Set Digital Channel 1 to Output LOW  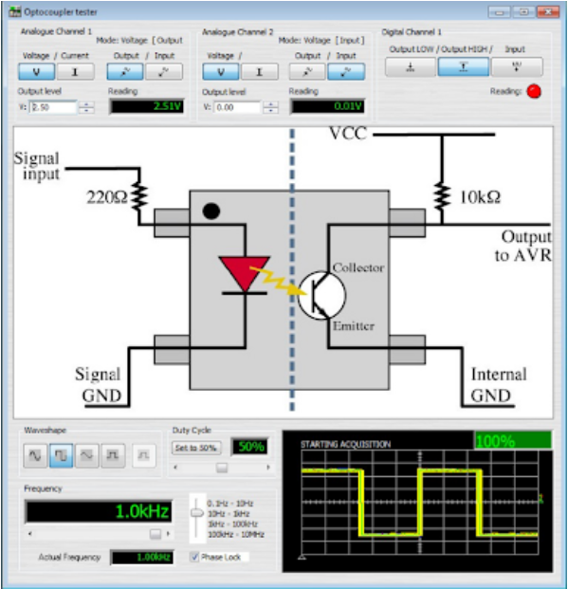[x=411, y=66]
